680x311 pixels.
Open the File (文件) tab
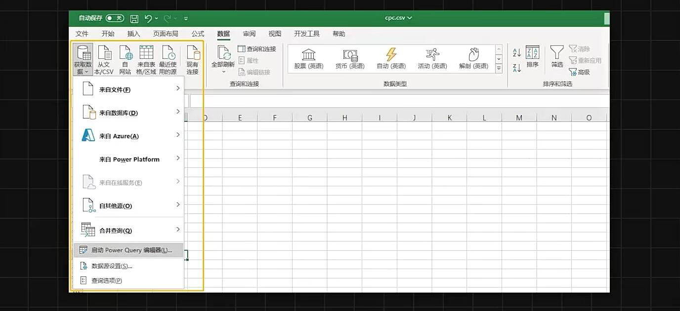pos(82,34)
